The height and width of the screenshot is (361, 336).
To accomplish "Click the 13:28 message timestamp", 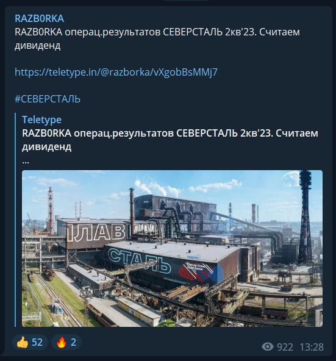I will [x=312, y=347].
